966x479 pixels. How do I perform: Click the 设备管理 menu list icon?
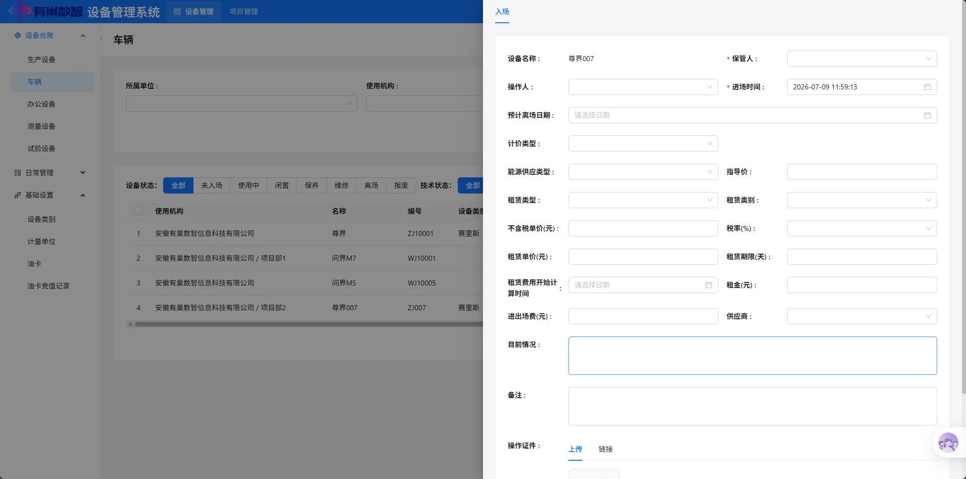[177, 12]
